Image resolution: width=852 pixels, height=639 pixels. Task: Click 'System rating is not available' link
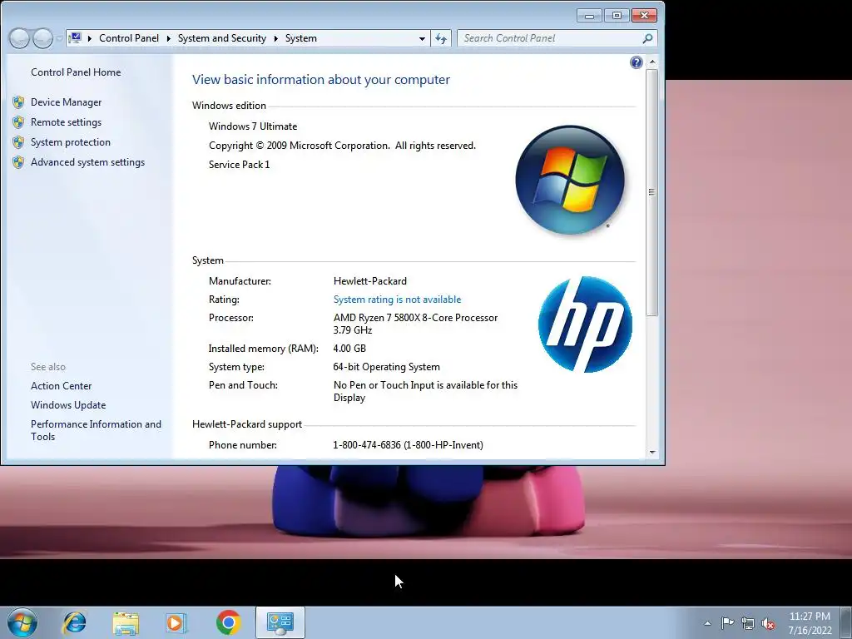click(397, 300)
